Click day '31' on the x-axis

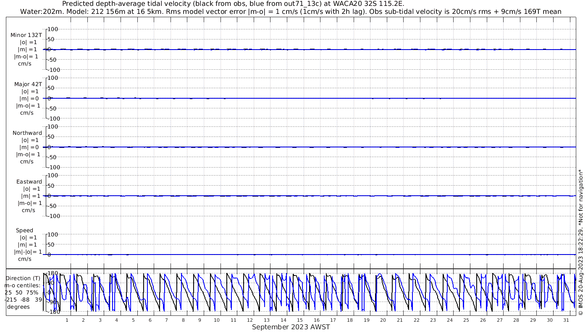tap(567, 320)
